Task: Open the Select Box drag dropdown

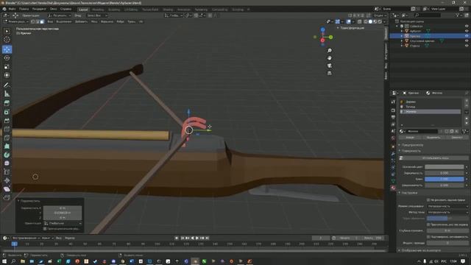Action: pos(96,15)
